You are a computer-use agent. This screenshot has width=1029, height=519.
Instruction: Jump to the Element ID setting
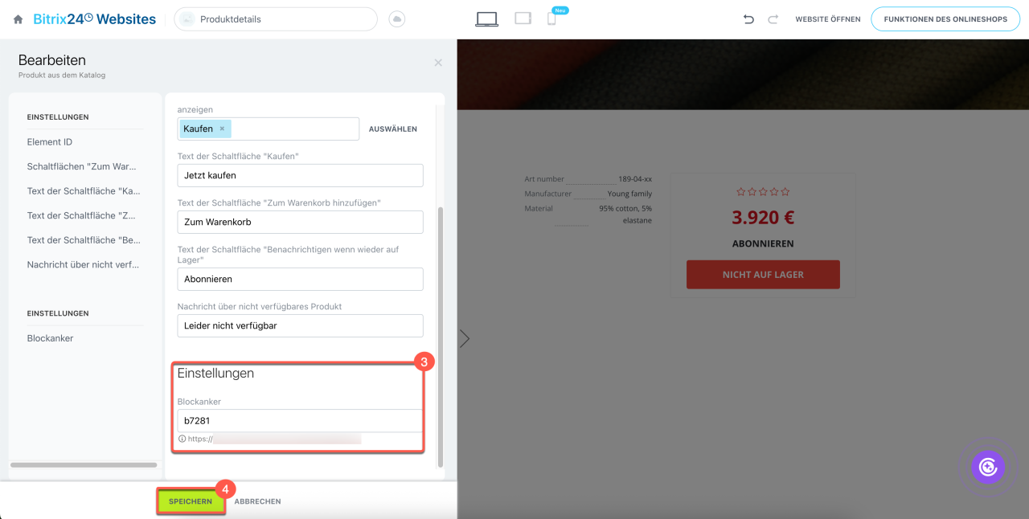point(50,142)
